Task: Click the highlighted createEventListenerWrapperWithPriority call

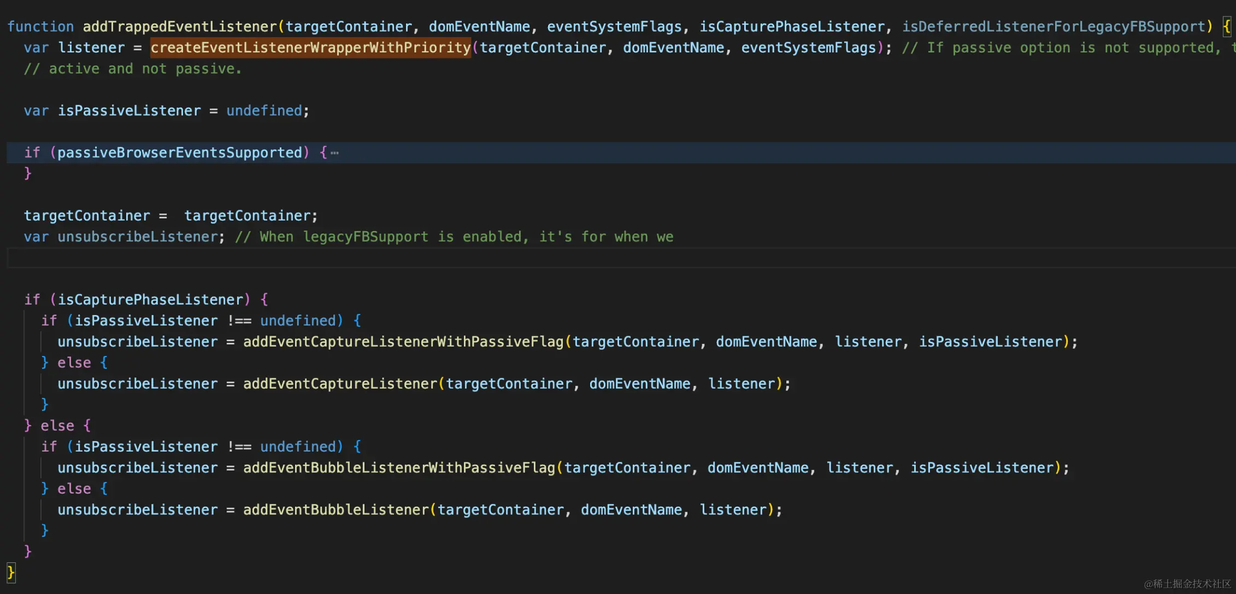Action: (310, 48)
